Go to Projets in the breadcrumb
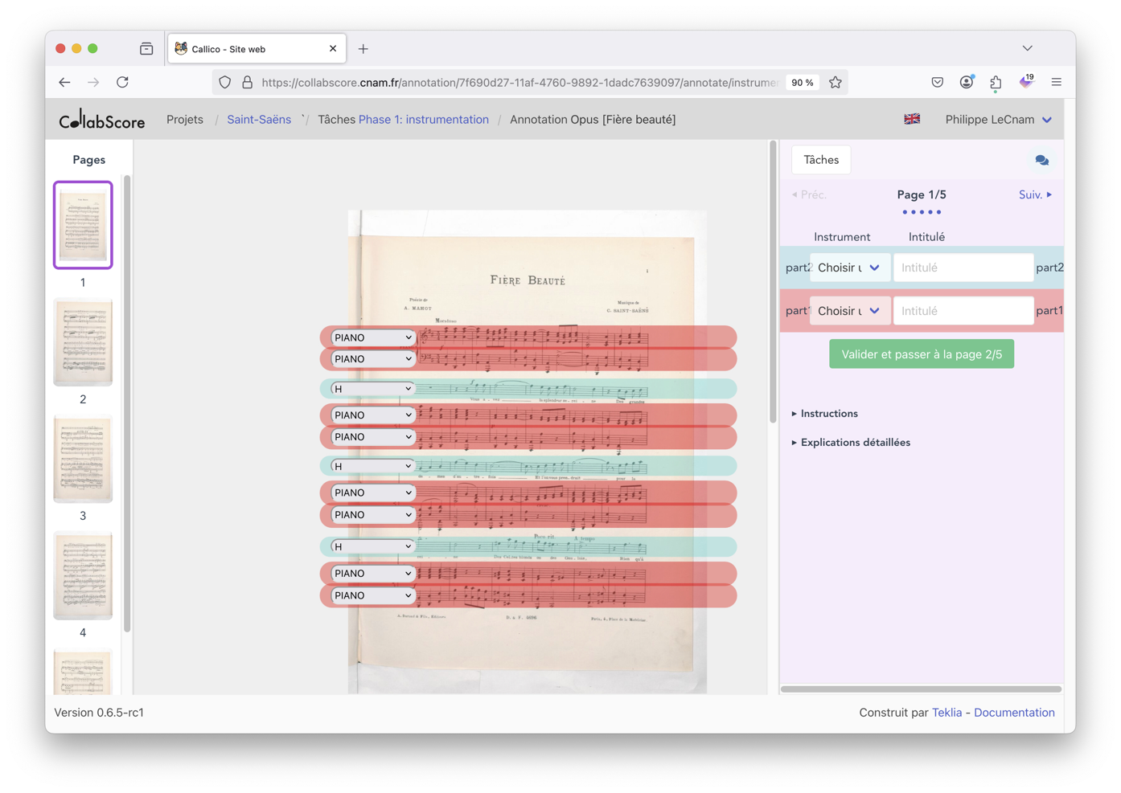Image resolution: width=1121 pixels, height=793 pixels. coord(185,119)
